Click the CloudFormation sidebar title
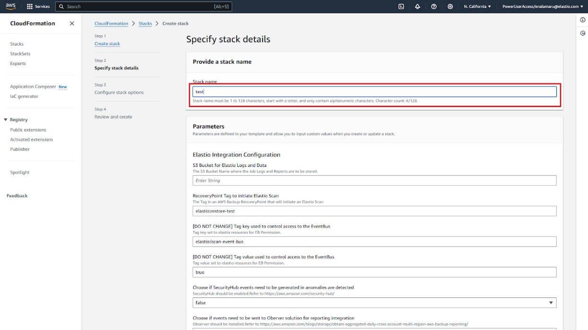The image size is (588, 330). click(x=33, y=24)
